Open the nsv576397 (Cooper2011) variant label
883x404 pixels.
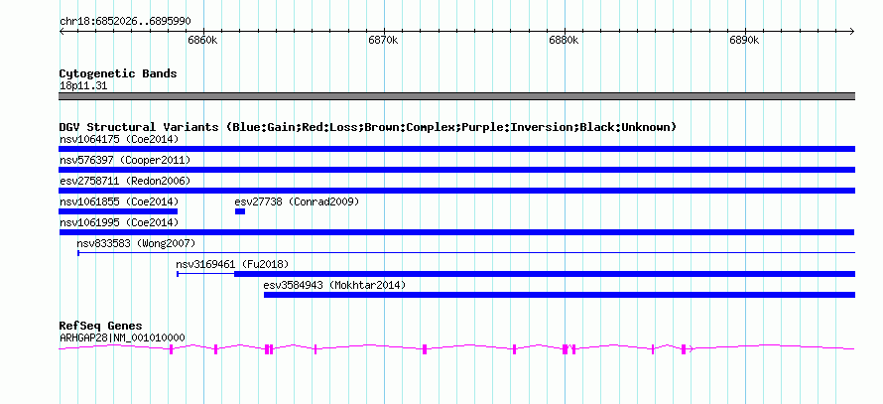(x=125, y=161)
